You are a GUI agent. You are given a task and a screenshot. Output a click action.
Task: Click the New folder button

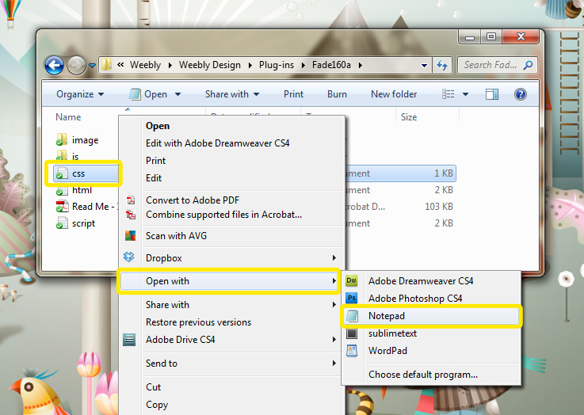[393, 94]
